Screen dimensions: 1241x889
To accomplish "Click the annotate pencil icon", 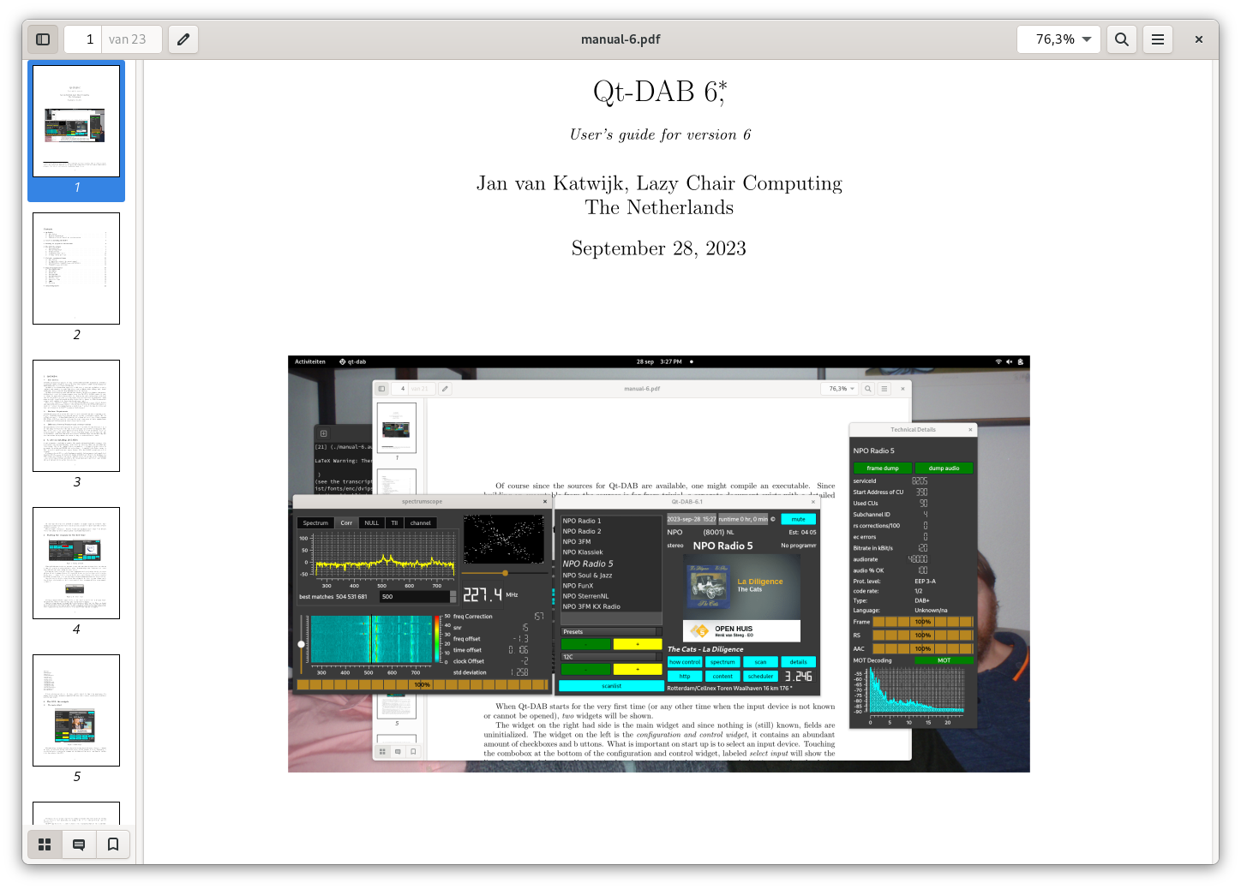I will [x=183, y=39].
